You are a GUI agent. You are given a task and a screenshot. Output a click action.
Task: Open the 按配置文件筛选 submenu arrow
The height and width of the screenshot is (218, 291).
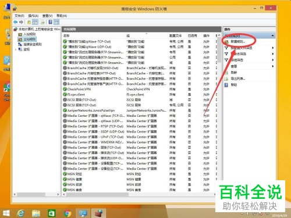point(273,48)
